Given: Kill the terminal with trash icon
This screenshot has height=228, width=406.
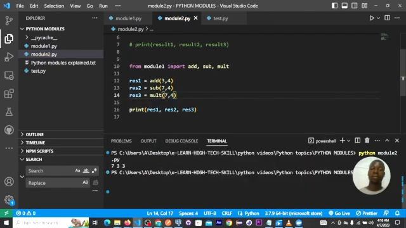Looking at the screenshot, I should (x=367, y=141).
